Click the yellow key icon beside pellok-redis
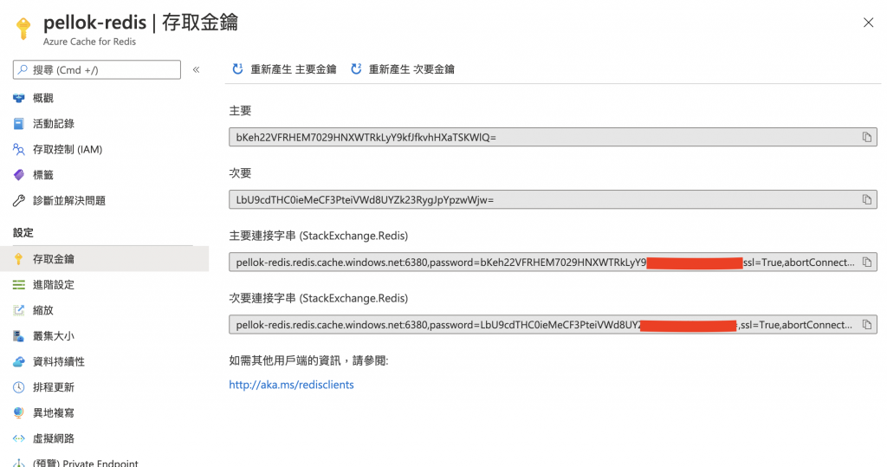This screenshot has height=467, width=887. (23, 29)
